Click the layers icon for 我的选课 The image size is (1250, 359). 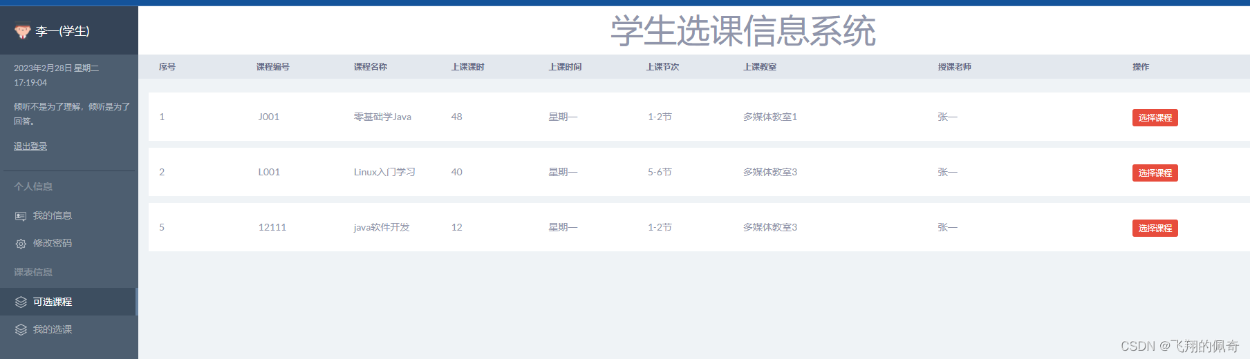pos(21,329)
